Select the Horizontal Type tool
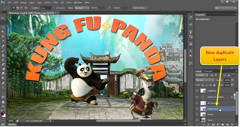Image resolution: width=240 pixels, height=127 pixels. tap(3, 88)
